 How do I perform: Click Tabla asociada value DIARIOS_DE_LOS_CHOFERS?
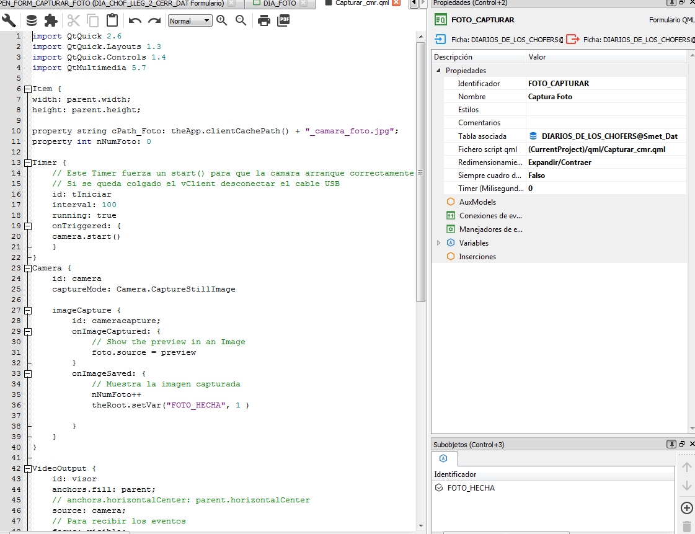(x=606, y=136)
